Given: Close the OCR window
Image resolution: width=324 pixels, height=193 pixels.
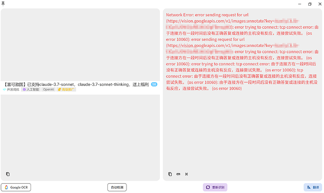Looking at the screenshot, I should tap(320, 4).
